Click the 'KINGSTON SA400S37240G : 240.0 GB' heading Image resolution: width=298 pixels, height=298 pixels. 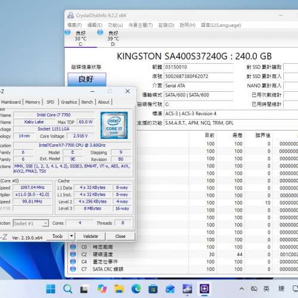[194, 57]
